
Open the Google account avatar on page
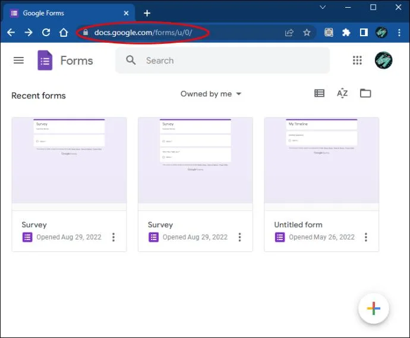click(x=383, y=60)
